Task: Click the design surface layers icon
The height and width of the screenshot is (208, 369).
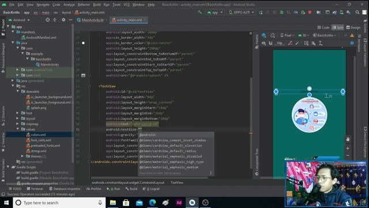Action: click(264, 35)
